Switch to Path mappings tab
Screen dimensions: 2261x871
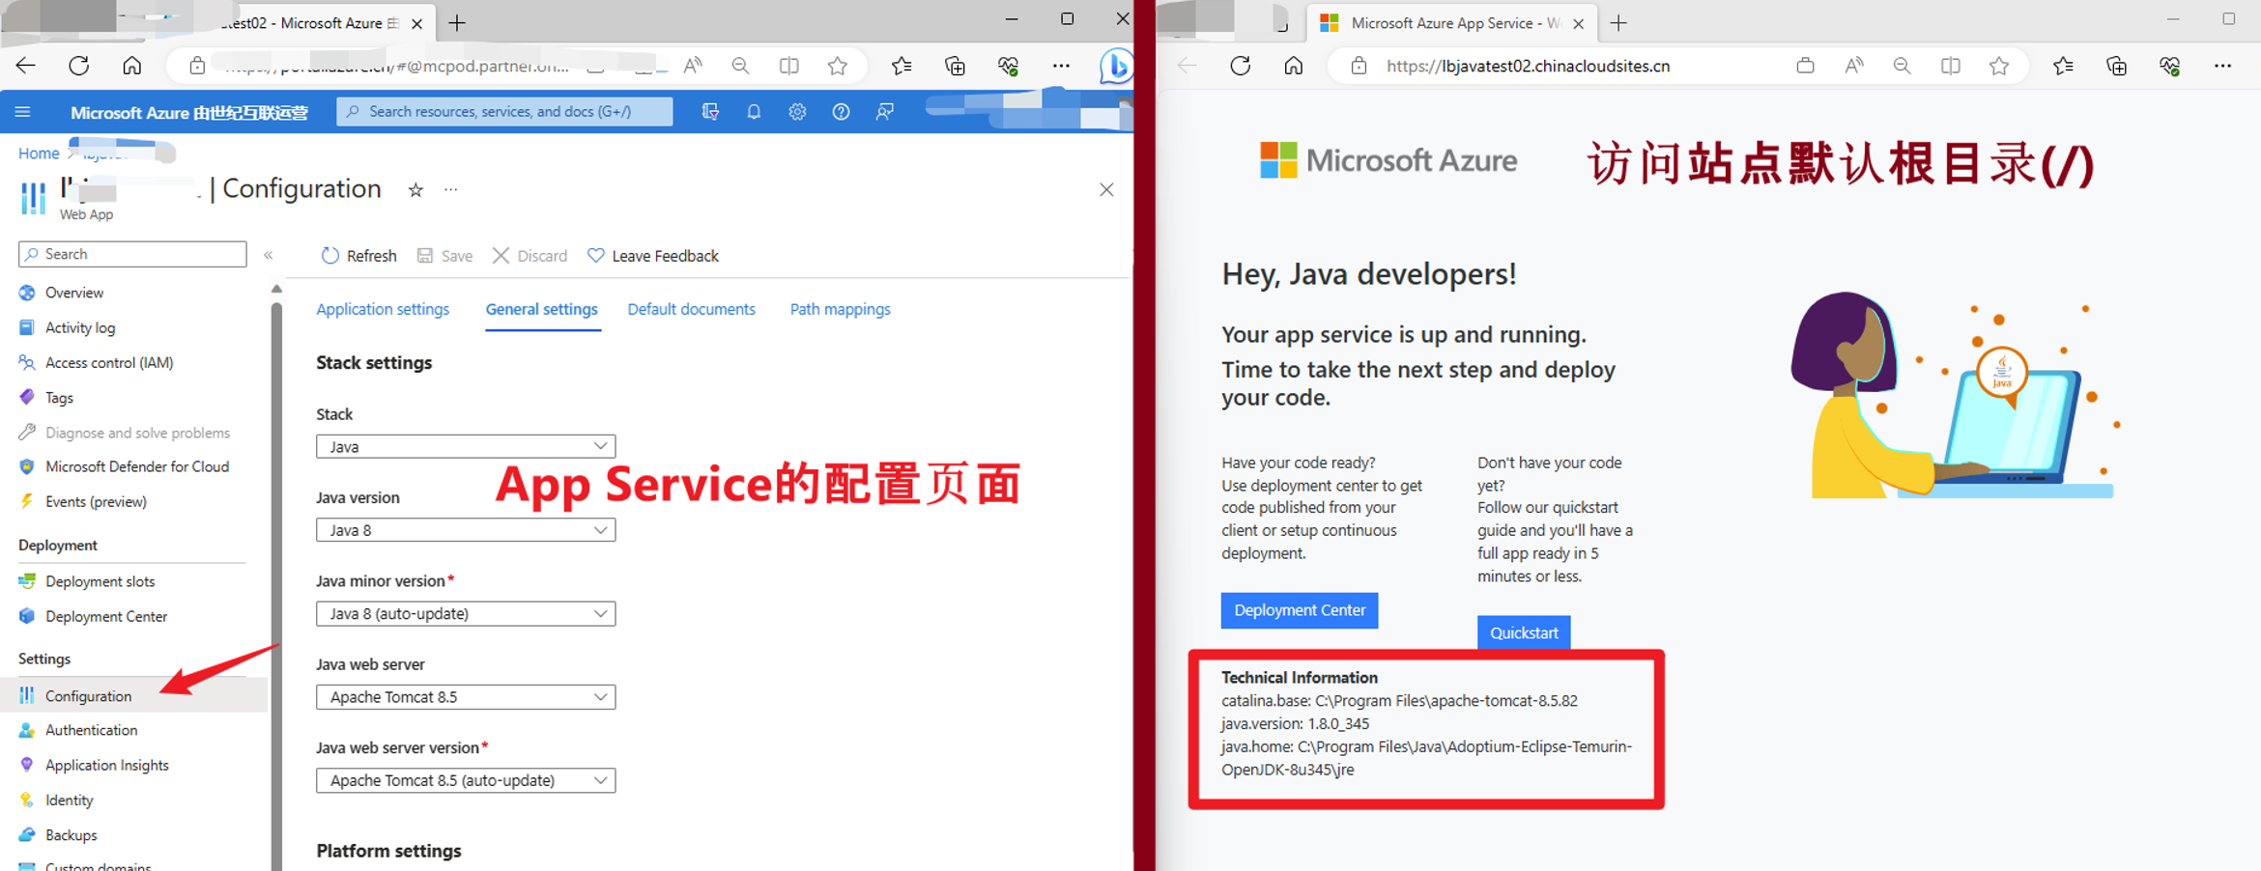[840, 309]
